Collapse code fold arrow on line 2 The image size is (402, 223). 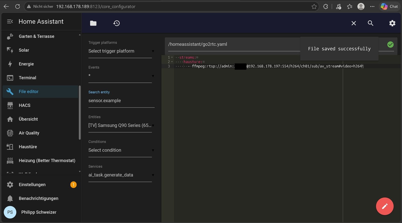(172, 62)
